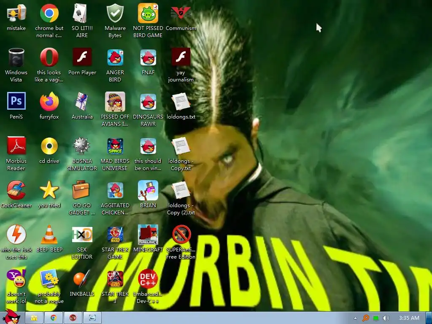Launch 'chrome but normal c...' Chrome shortcut
432x324 pixels.
(x=49, y=13)
